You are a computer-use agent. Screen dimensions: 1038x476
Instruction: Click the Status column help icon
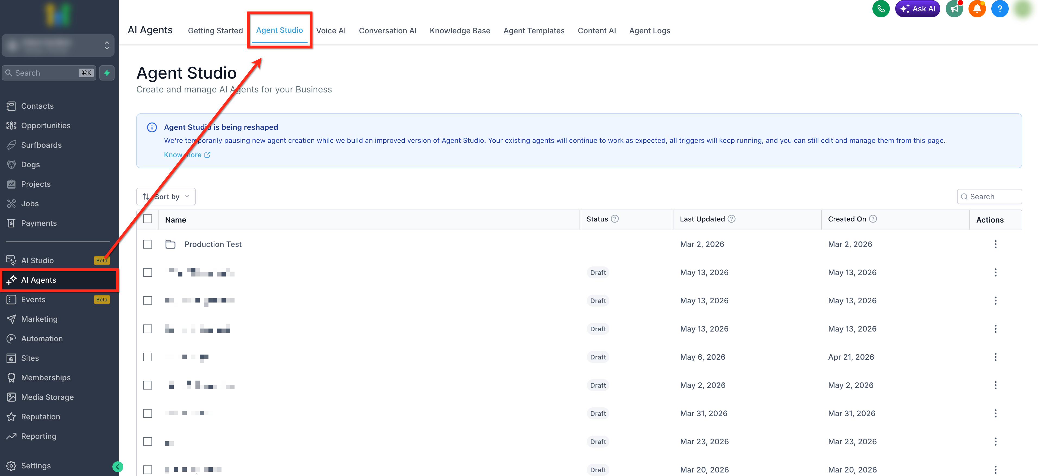(x=615, y=219)
